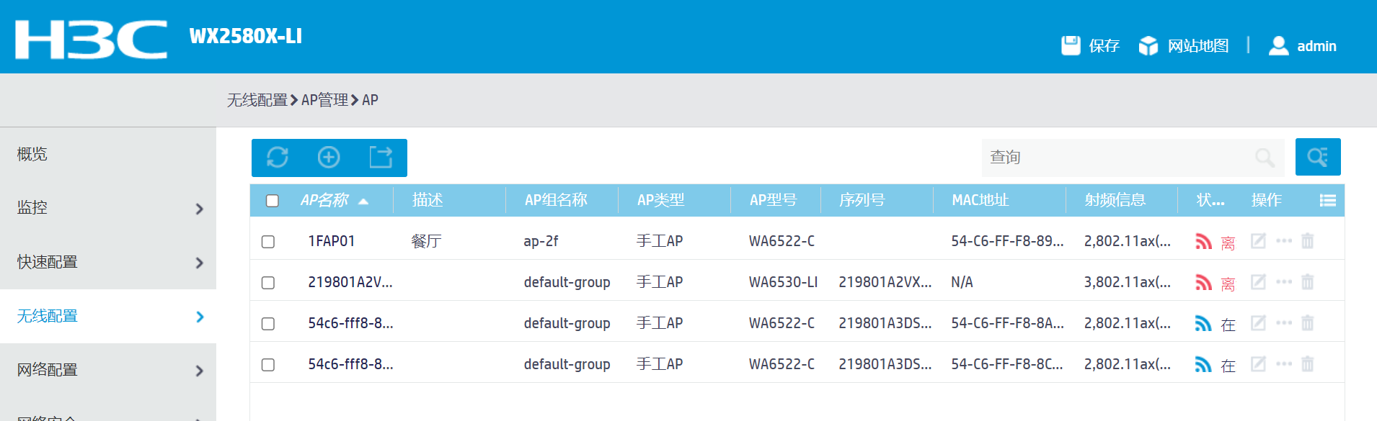Edit the 1FAP01 AP entry
Image resolution: width=1377 pixels, height=421 pixels.
coord(1258,241)
